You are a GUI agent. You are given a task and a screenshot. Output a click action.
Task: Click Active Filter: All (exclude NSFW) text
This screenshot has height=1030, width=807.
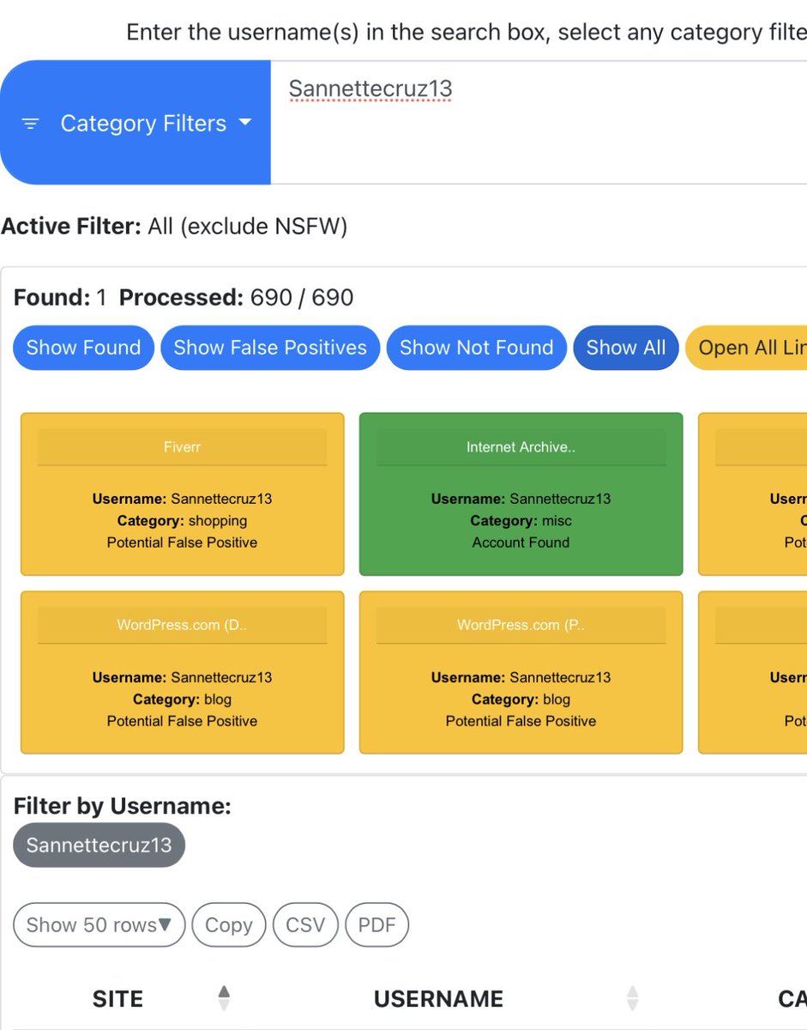coord(174,227)
